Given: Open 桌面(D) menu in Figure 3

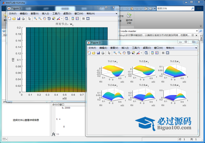Looking at the screenshot, I should 147,48.
